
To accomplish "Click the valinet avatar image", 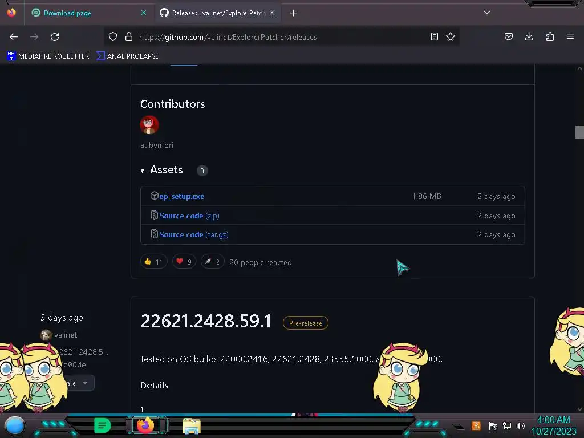I will pyautogui.click(x=46, y=335).
